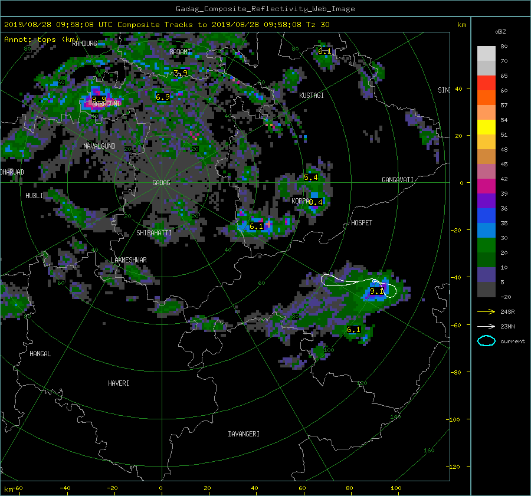531x496 pixels.
Task: Pick the gray swatch between 70 and 65
Action: tap(486, 68)
